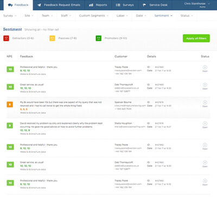Open the Chris Stainthorpe account menu

coord(197,5)
